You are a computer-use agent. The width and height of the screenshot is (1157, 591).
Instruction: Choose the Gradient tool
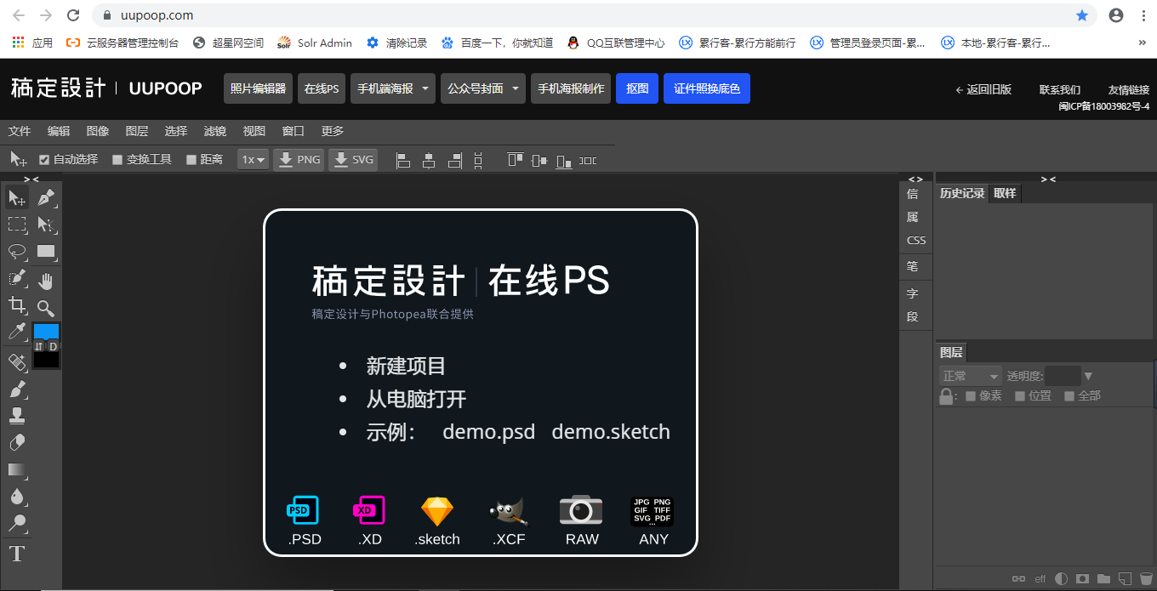[17, 469]
